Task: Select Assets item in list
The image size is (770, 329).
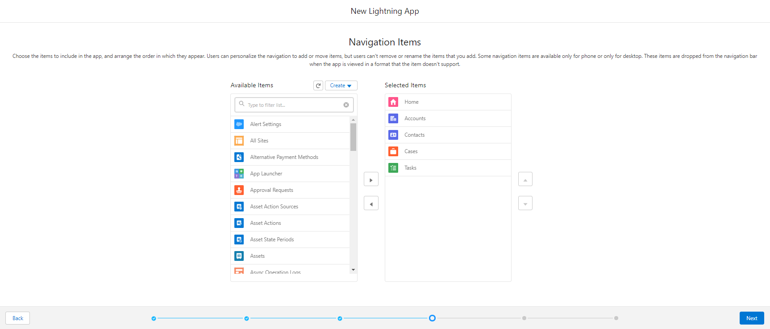Action: [290, 256]
